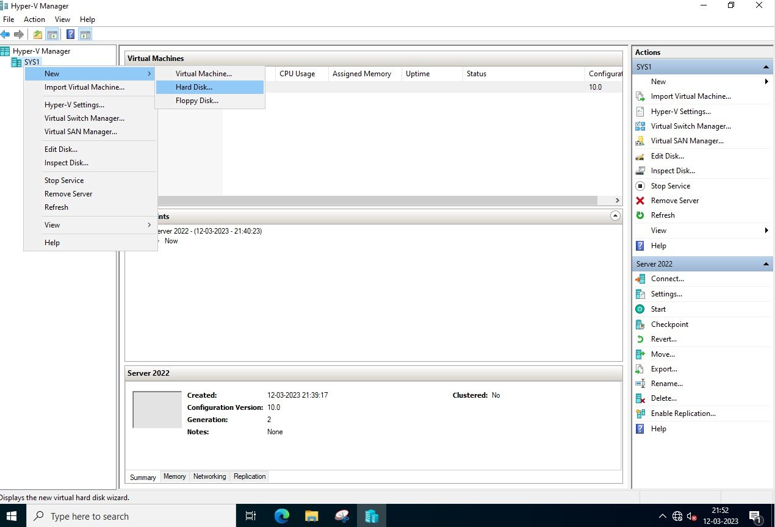Click the blue Help question-mark toolbar icon

pyautogui.click(x=71, y=34)
